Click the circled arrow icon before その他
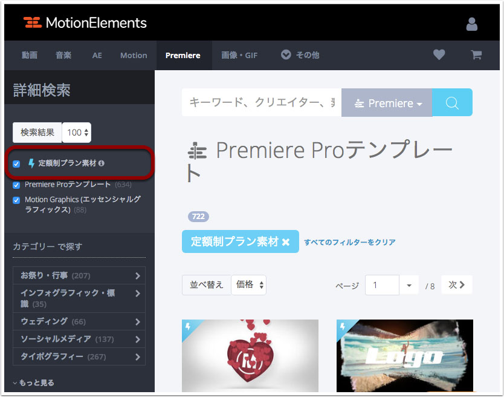 [286, 54]
